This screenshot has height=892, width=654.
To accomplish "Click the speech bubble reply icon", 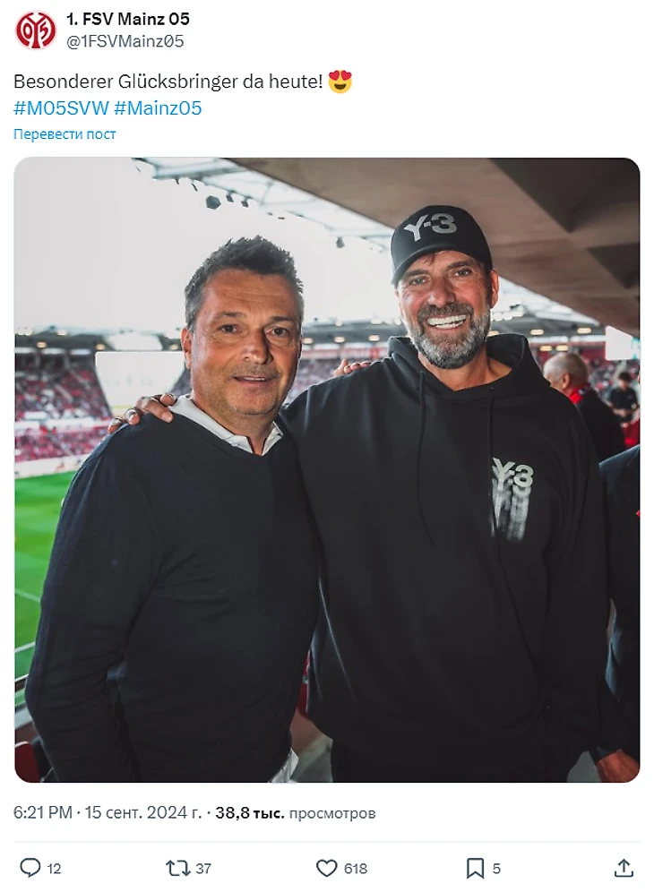I will coord(30,868).
